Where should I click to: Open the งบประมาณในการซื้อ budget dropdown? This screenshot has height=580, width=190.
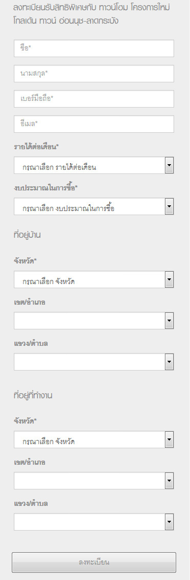pos(94,206)
